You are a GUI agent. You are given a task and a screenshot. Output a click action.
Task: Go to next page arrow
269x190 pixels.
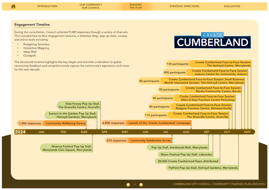[141, 185]
